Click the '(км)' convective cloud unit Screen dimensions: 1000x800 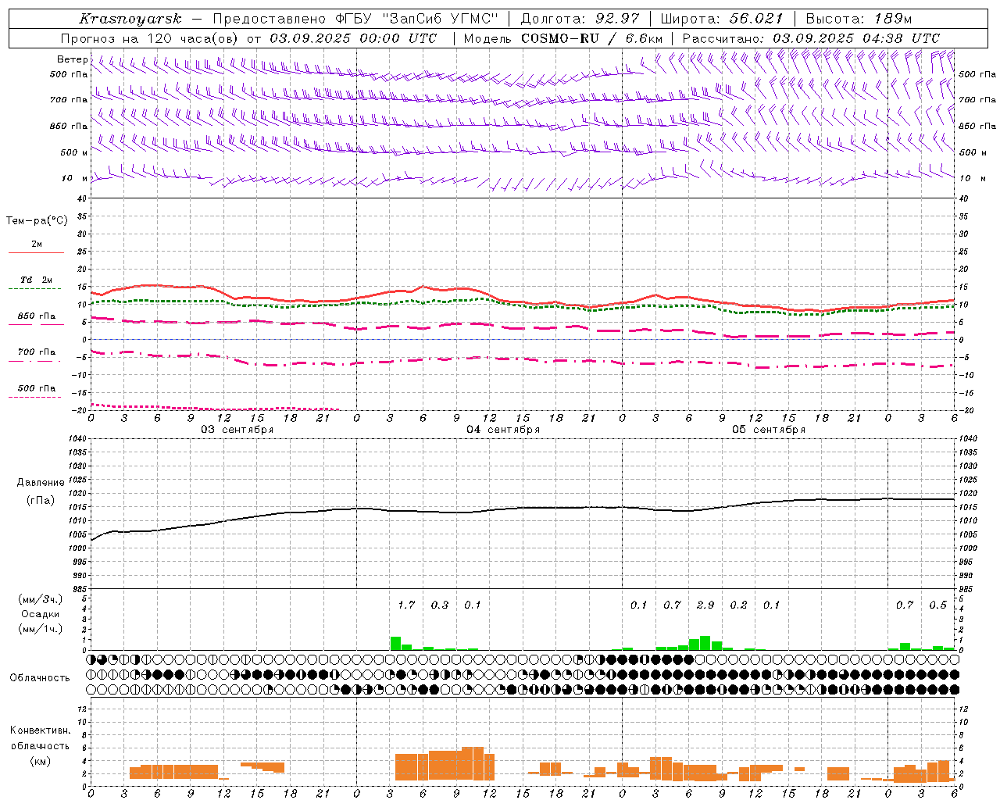coord(40,761)
